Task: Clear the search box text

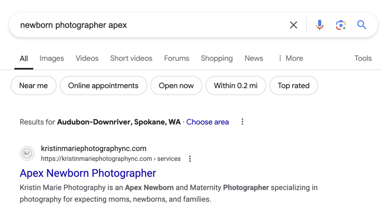Action: pos(293,25)
